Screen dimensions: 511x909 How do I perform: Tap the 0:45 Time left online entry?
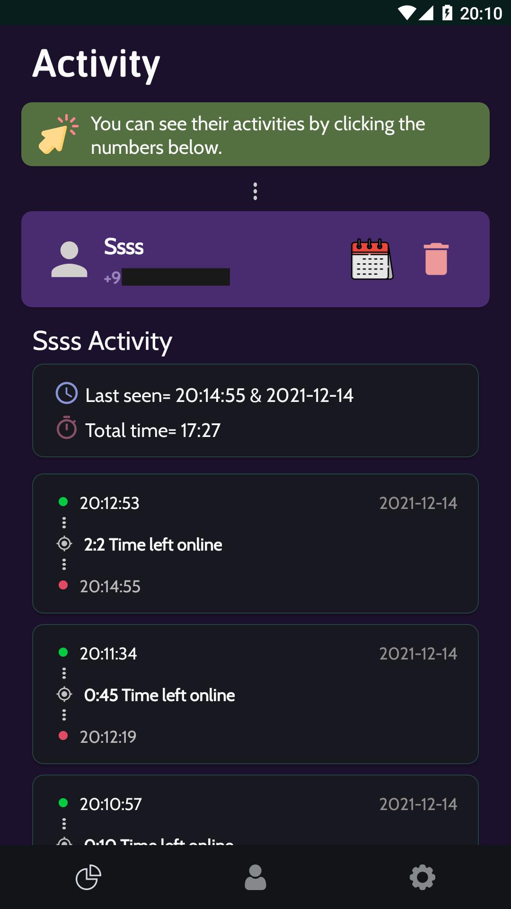pos(159,695)
